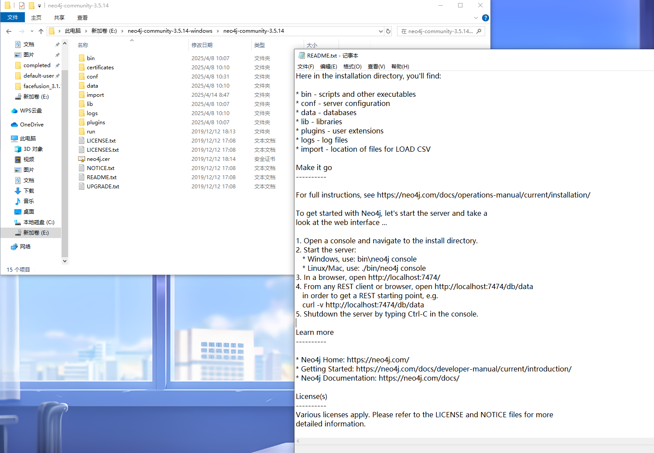Refresh the current folder view
Image resolution: width=654 pixels, height=453 pixels.
[x=388, y=31]
